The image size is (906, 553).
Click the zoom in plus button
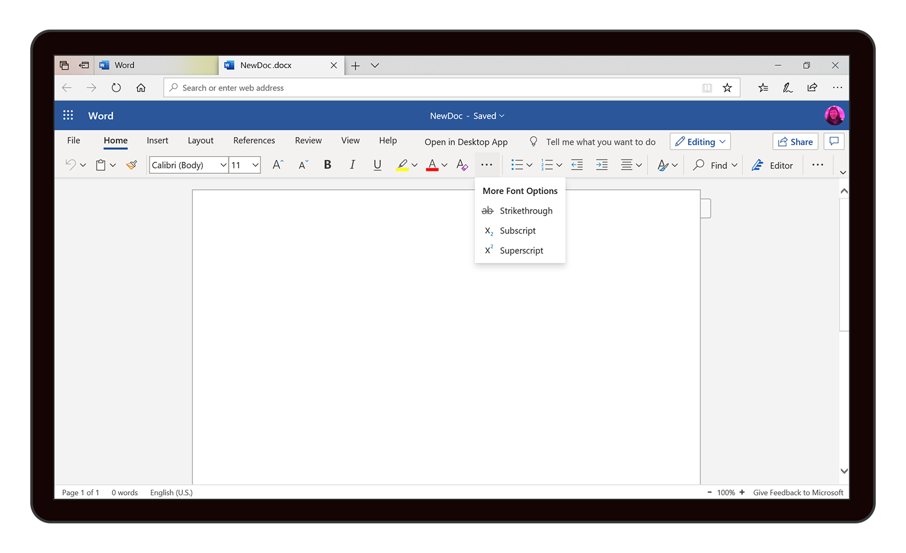(x=742, y=493)
